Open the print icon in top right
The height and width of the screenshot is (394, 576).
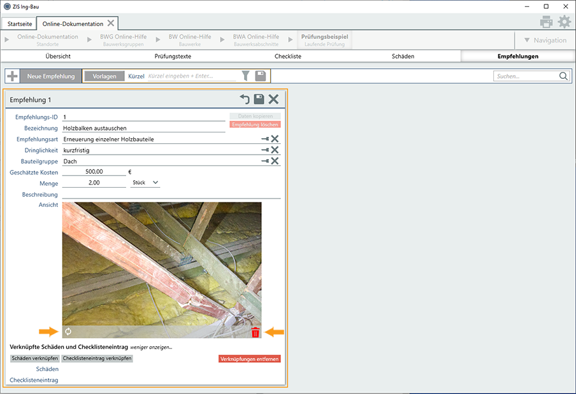pyautogui.click(x=546, y=22)
